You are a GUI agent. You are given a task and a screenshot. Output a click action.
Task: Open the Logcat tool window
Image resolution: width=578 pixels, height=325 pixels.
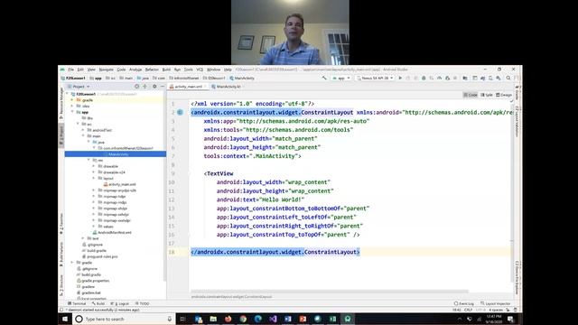(x=120, y=303)
